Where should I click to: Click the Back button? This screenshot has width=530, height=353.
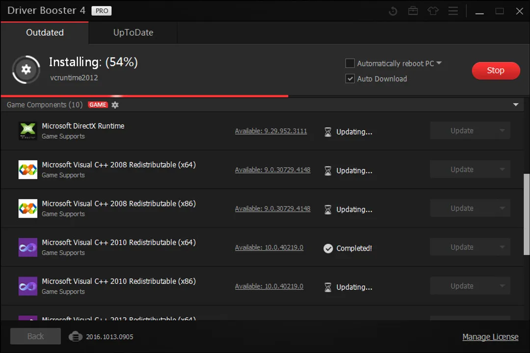35,336
